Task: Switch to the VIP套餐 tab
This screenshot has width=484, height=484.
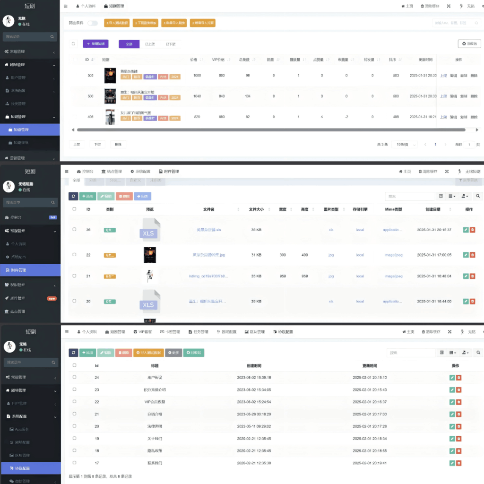Action: (x=143, y=332)
